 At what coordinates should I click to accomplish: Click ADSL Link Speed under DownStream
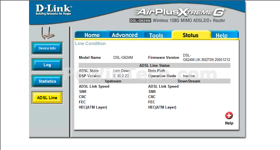click(163, 86)
